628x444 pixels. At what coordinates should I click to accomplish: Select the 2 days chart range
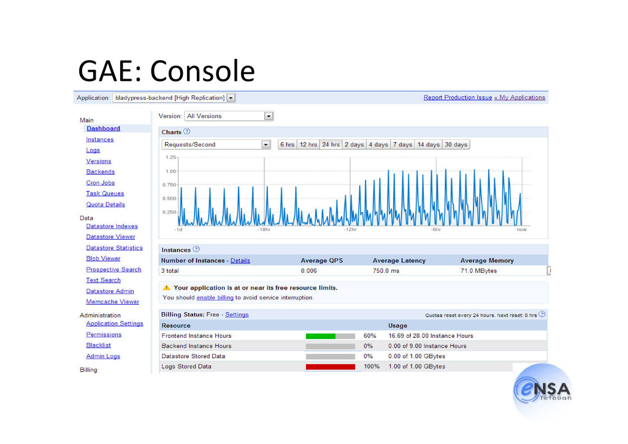354,145
